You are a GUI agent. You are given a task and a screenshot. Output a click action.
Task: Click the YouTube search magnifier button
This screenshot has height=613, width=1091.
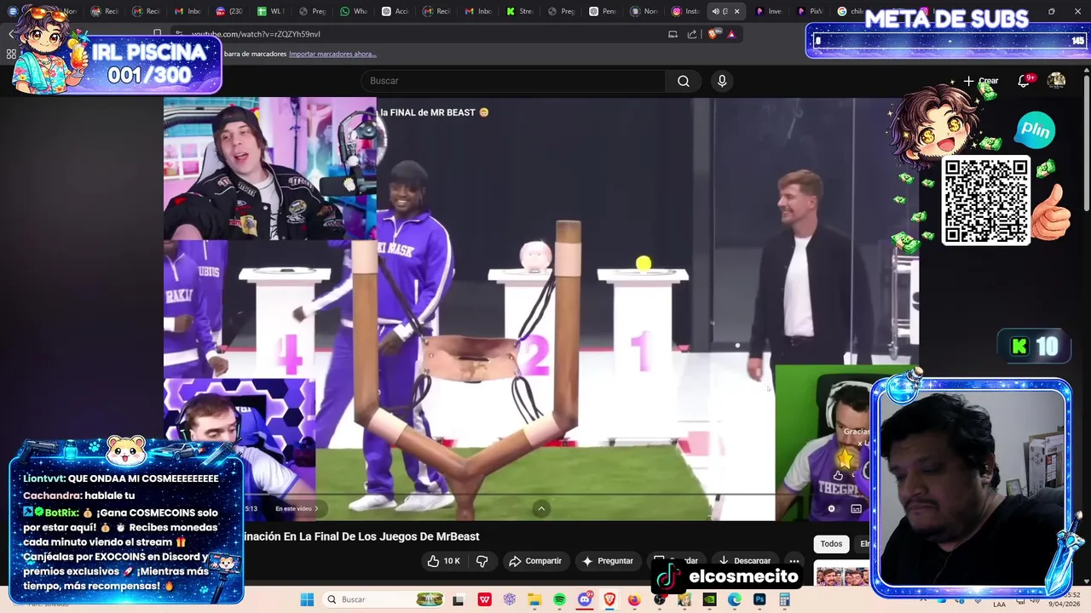tap(683, 81)
